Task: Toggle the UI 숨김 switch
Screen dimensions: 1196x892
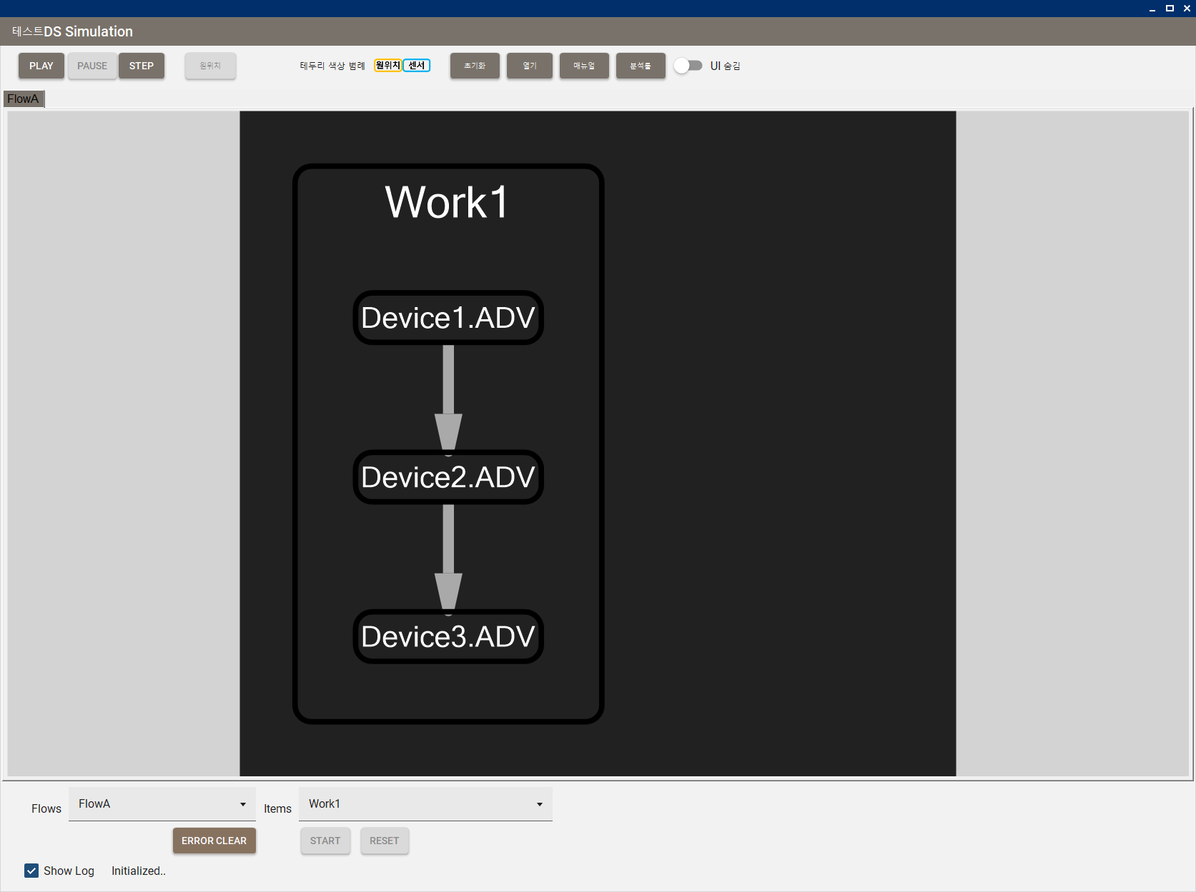Action: coord(688,66)
